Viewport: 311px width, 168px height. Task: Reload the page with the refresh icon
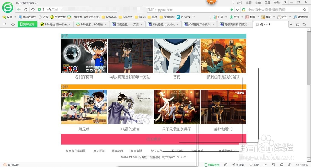(26, 10)
